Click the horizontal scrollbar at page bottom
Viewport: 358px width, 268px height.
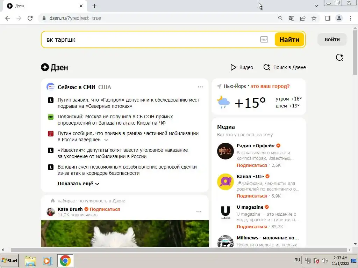[178, 250]
